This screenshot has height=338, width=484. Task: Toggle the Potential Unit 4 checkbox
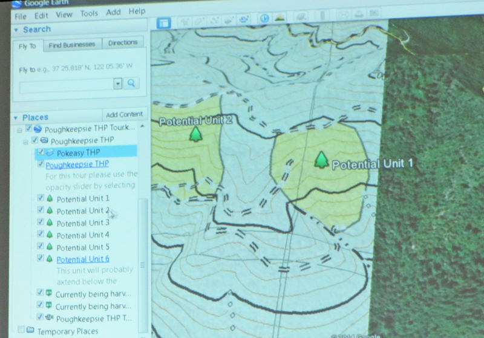click(x=41, y=234)
